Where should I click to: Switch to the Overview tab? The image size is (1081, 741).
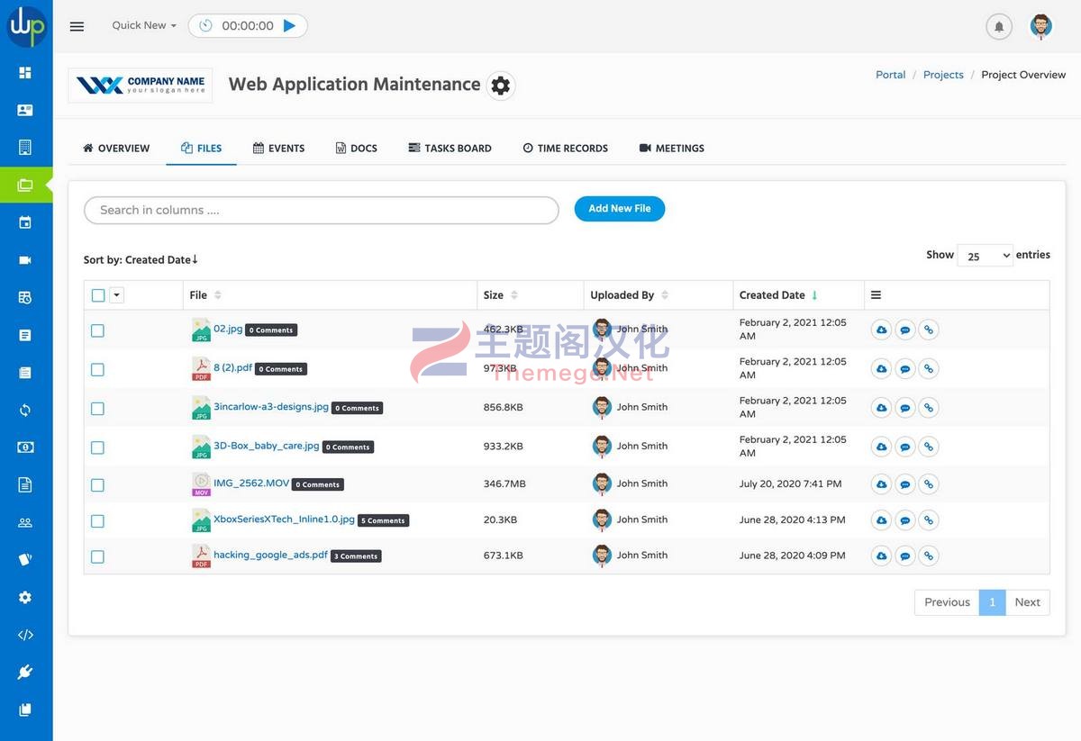116,148
